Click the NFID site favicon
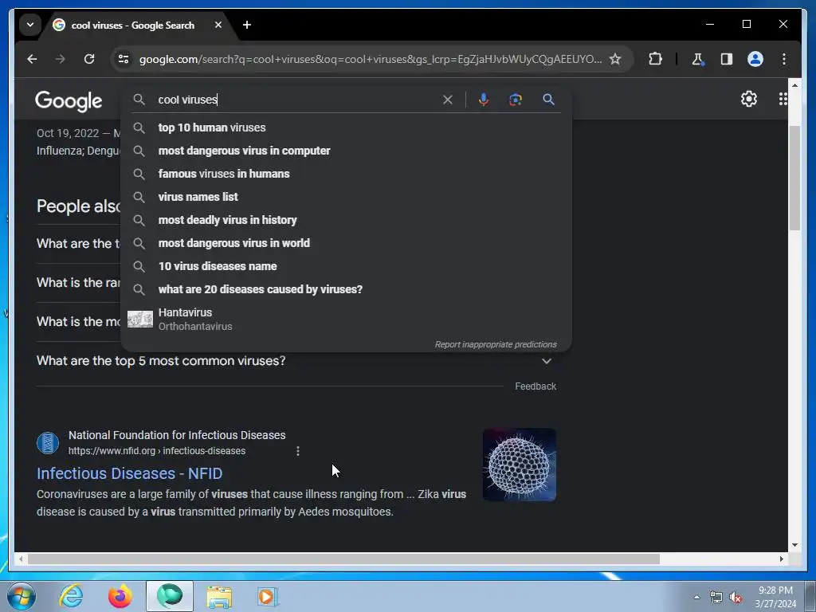This screenshot has width=816, height=612. tap(48, 443)
